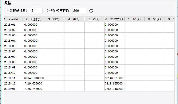Click the 2018-07 month cell
The image size is (178, 104).
tap(14, 57)
